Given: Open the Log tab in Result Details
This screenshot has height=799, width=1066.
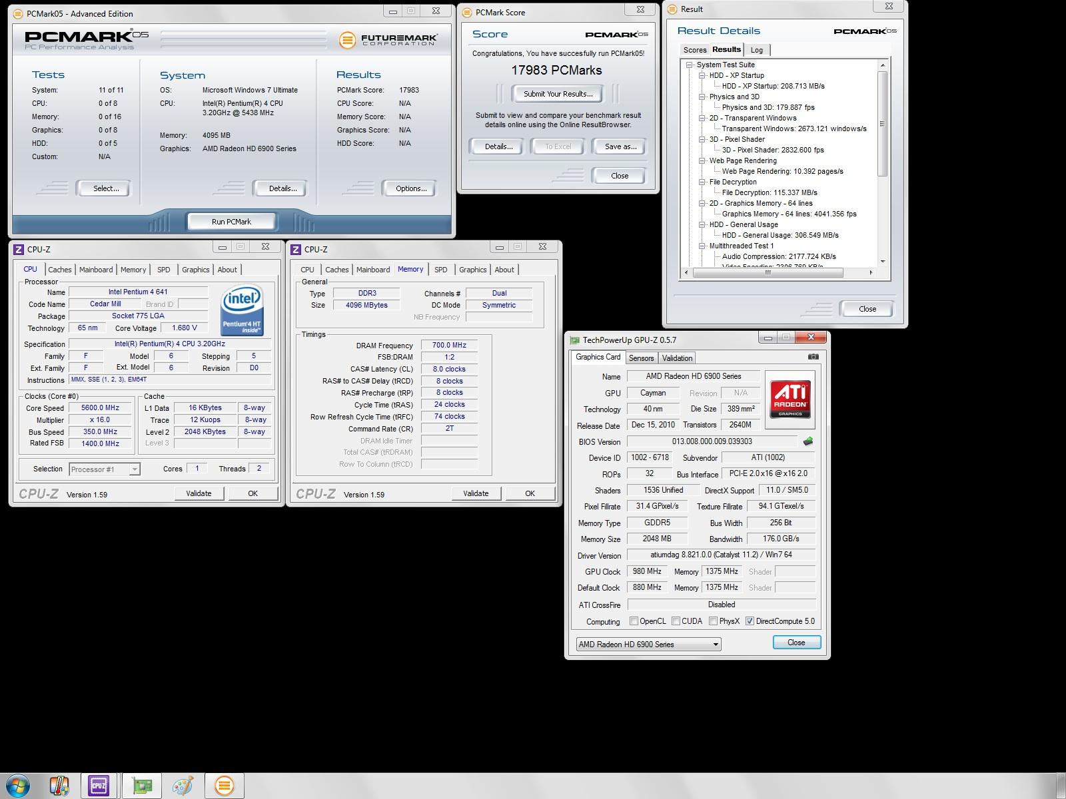Looking at the screenshot, I should click(757, 50).
